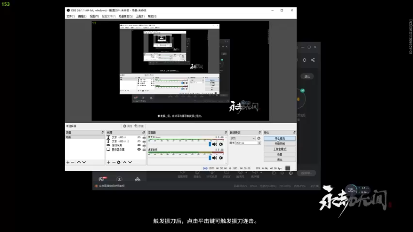This screenshot has width=413, height=232.
Task: Toggle lock on 文本 (GDI+) 2 source
Action: (144, 141)
